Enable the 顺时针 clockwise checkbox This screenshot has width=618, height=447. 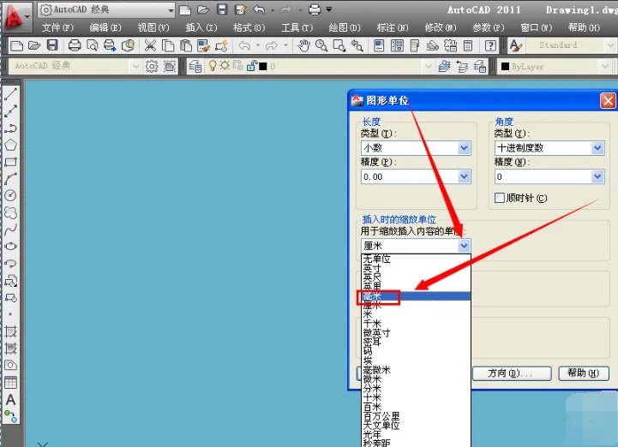pyautogui.click(x=500, y=198)
